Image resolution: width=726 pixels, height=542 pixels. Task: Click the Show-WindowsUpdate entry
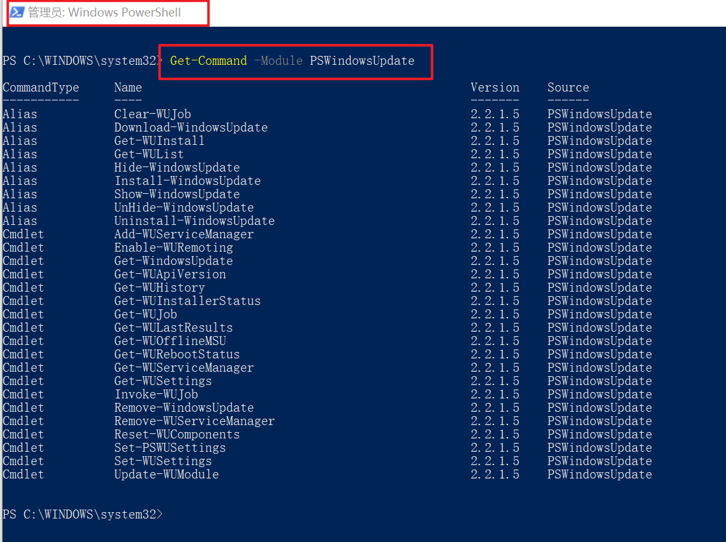(x=177, y=194)
